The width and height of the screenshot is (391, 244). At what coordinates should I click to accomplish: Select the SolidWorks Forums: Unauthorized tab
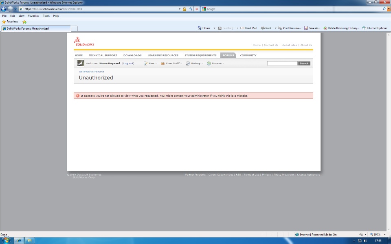[x=36, y=28]
